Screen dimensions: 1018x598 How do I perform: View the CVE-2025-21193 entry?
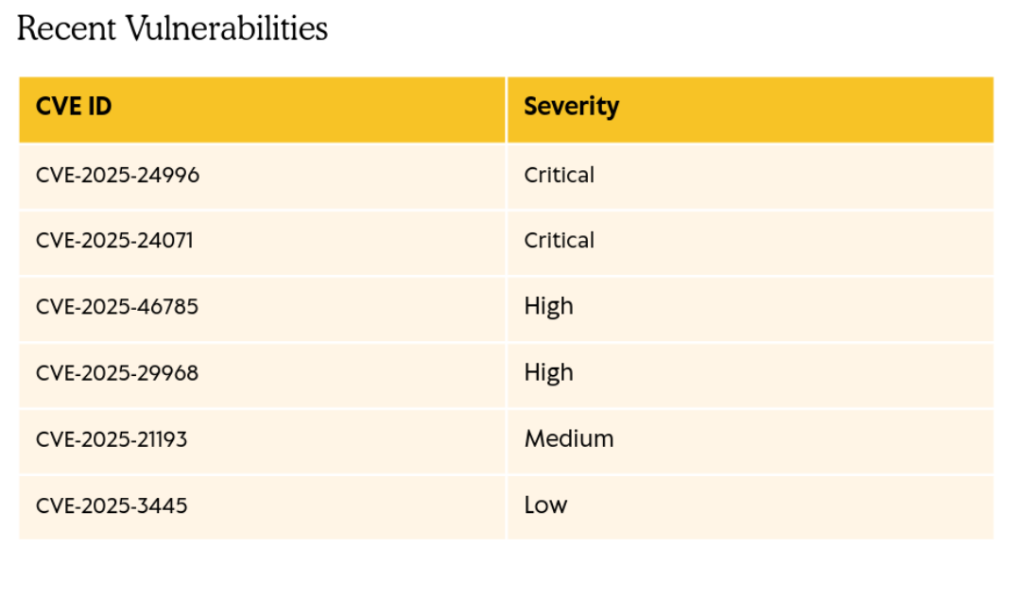[112, 439]
